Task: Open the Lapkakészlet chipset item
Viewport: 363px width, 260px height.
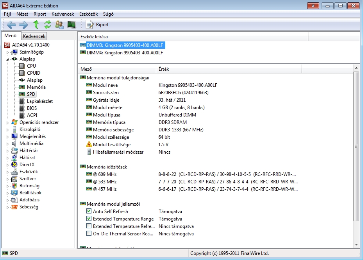Action: 40,101
